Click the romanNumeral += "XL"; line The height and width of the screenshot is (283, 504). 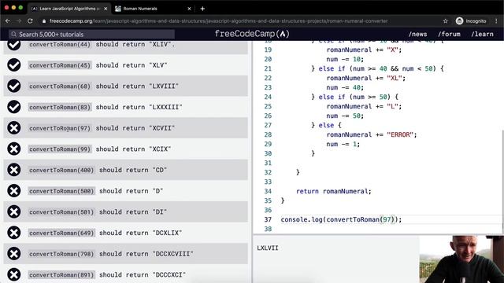tap(365, 78)
